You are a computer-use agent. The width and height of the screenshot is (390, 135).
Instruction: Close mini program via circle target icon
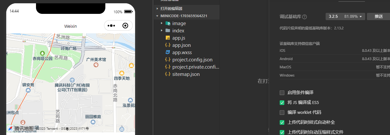point(125,26)
